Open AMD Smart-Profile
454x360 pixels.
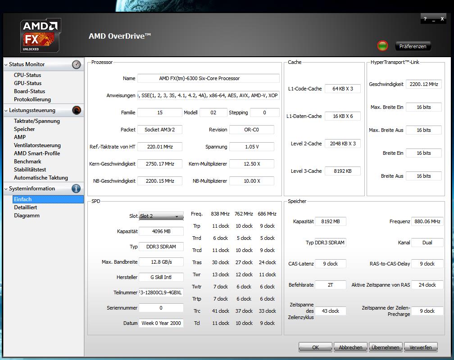[x=37, y=153]
